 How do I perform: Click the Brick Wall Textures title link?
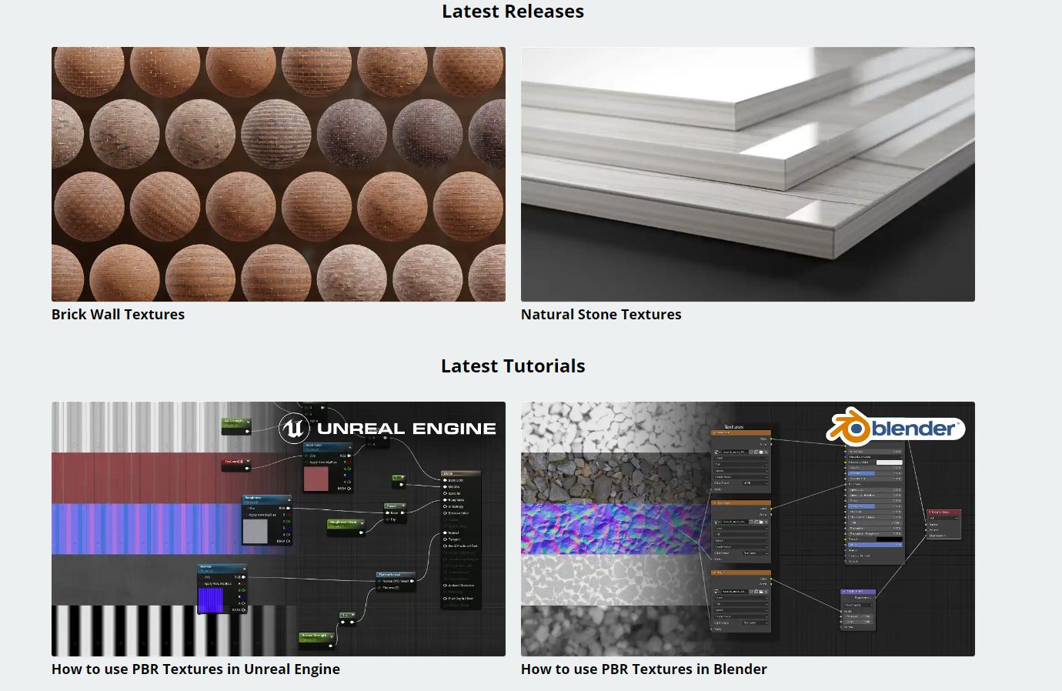118,315
